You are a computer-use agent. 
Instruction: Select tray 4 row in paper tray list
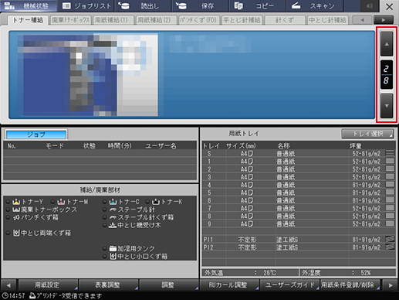click(x=299, y=185)
